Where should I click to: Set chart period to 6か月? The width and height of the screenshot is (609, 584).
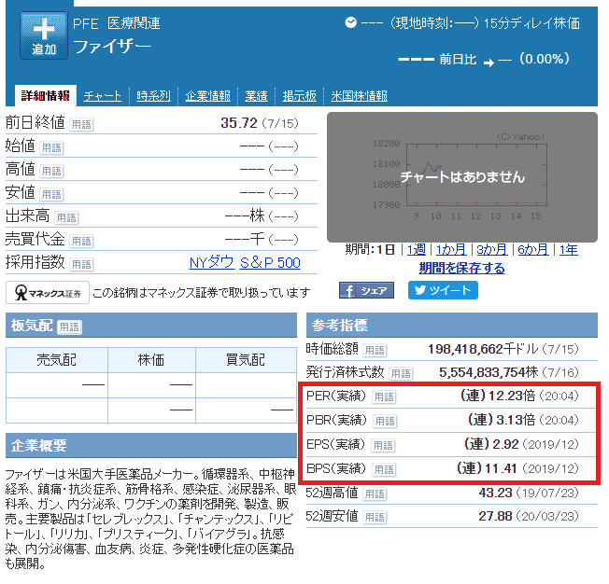[x=533, y=249]
